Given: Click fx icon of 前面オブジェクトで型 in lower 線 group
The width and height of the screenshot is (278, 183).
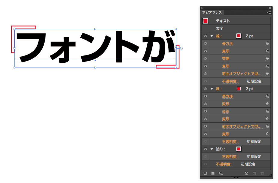Looking at the screenshot, I should click(267, 127).
